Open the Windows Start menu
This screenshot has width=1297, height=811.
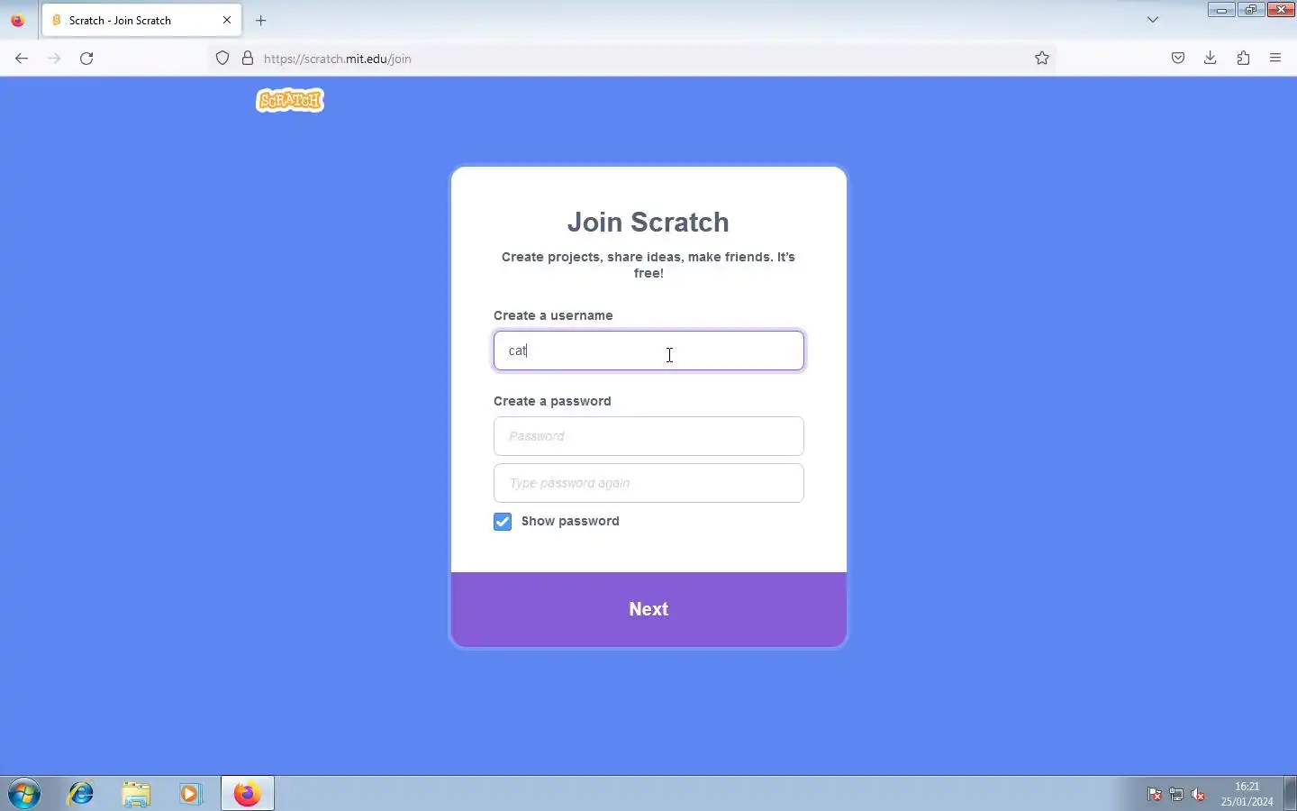24,794
